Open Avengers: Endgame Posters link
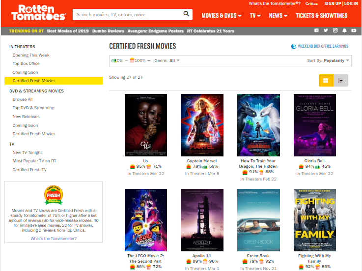Image resolution: width=362 pixels, height=271 pixels. pos(155,31)
